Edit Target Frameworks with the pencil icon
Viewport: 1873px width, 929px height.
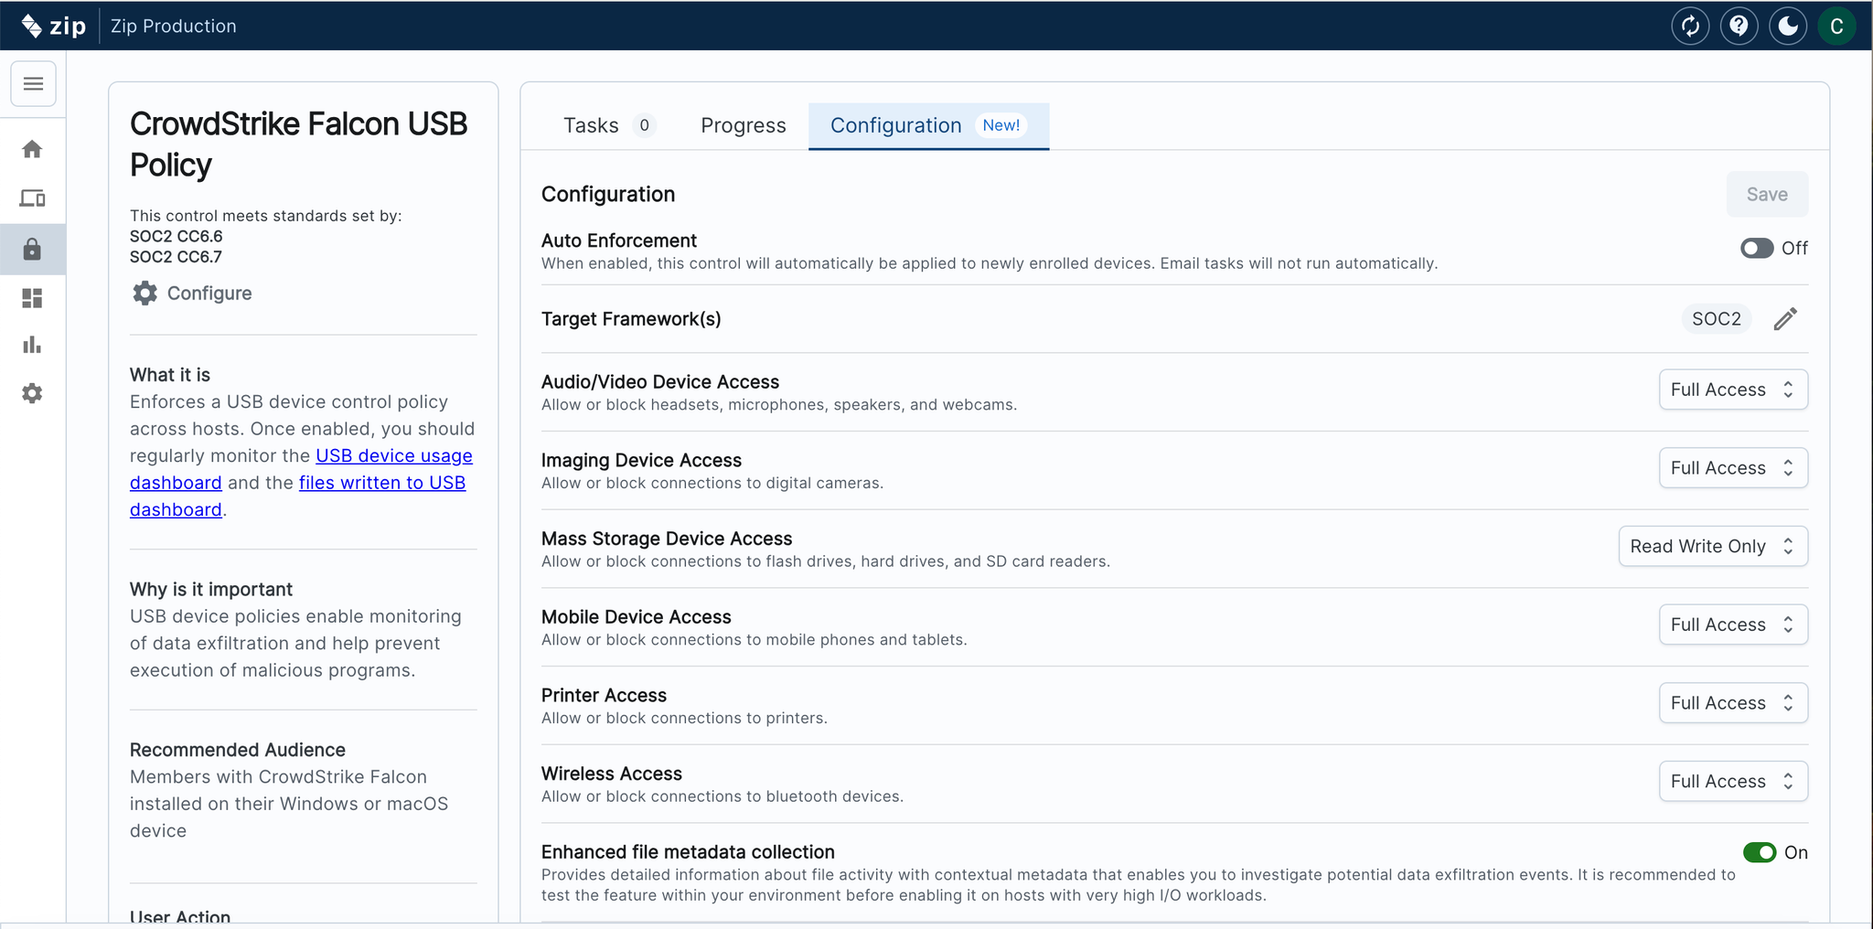click(x=1785, y=319)
